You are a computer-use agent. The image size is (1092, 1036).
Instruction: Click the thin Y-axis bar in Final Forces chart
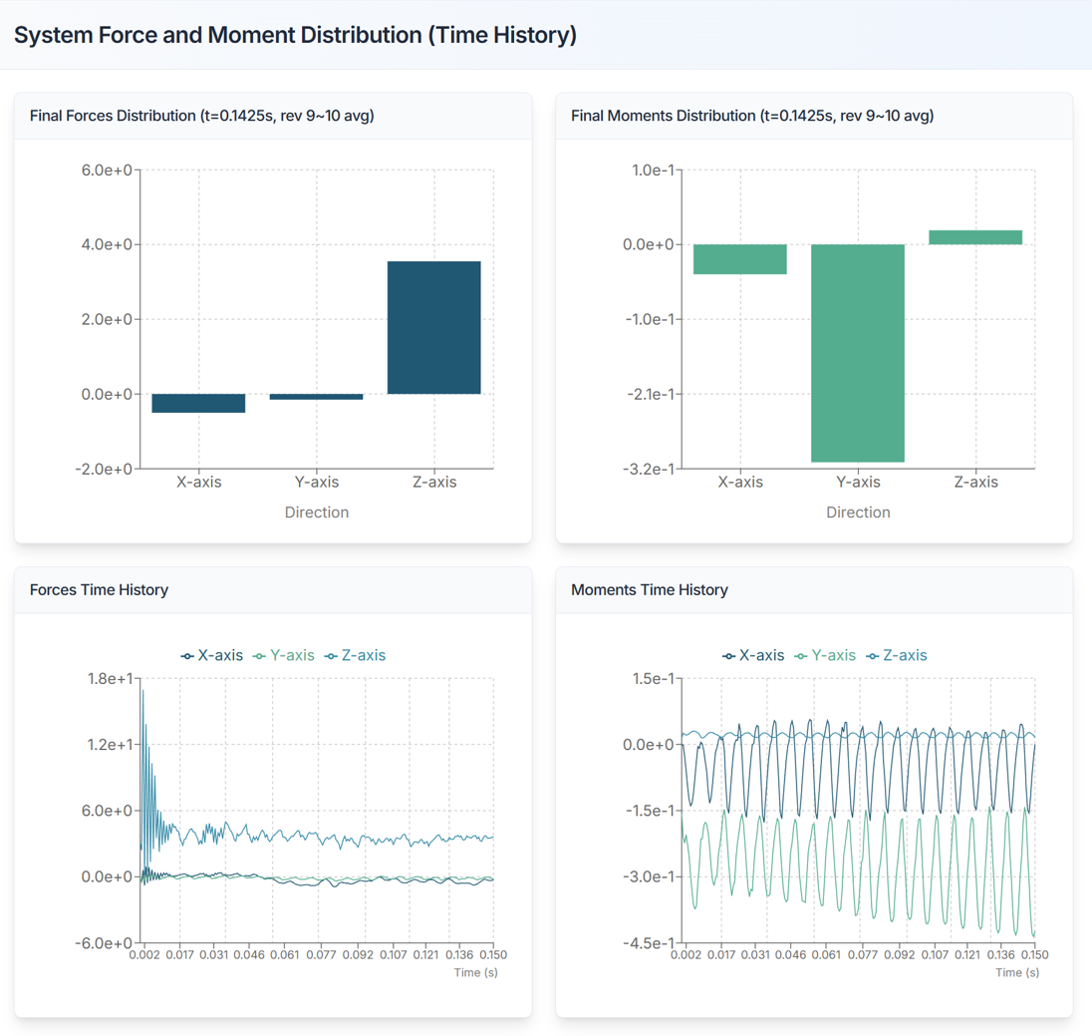[316, 397]
